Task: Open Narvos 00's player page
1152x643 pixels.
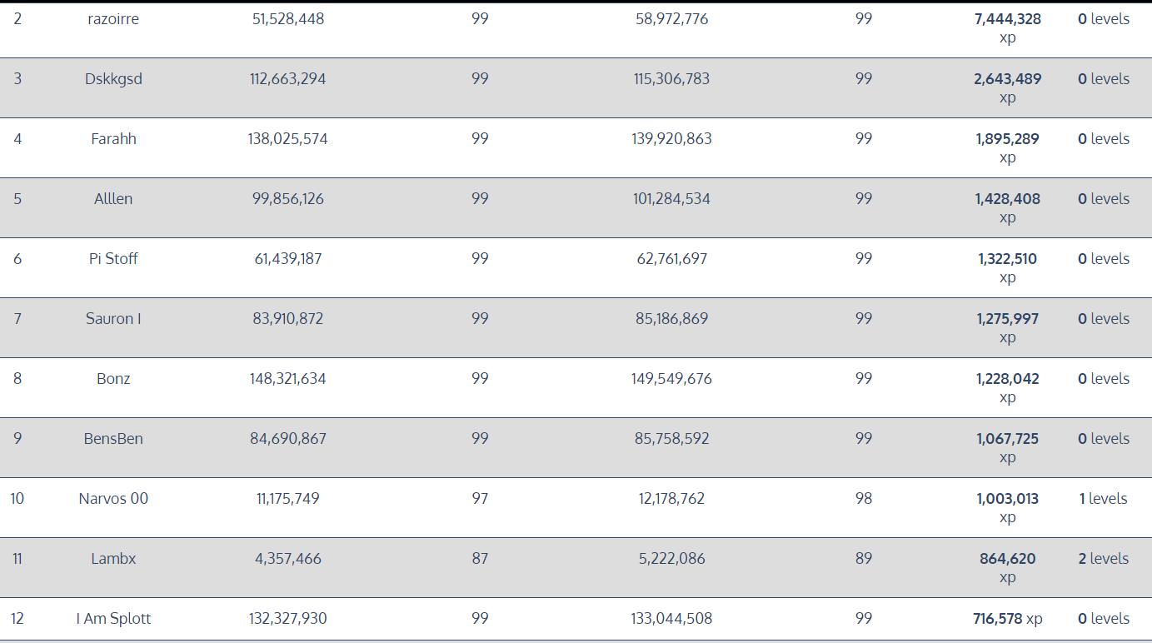Action: (113, 499)
